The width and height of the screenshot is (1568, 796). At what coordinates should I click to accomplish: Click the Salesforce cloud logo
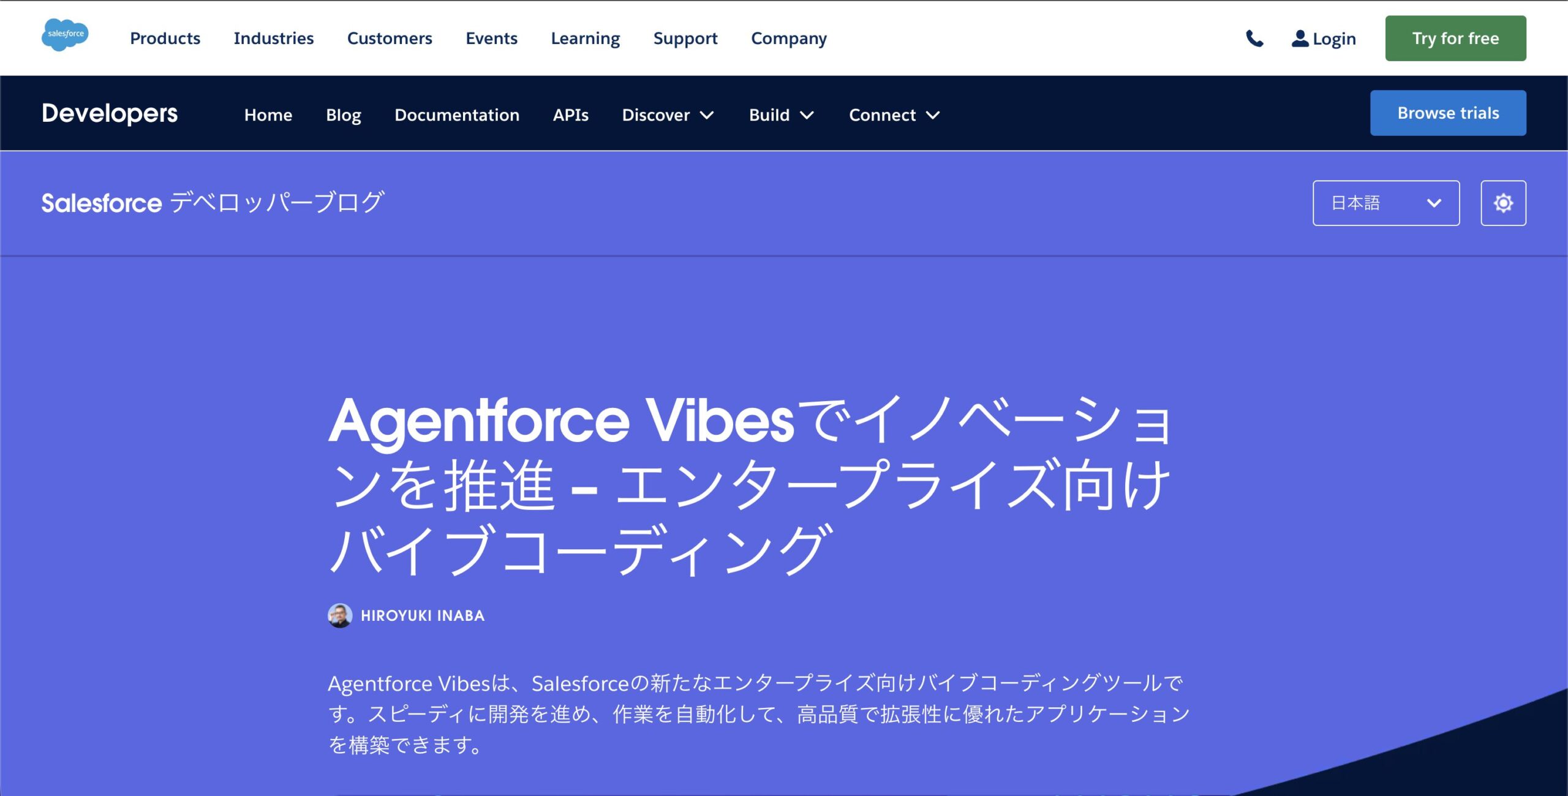pyautogui.click(x=65, y=35)
